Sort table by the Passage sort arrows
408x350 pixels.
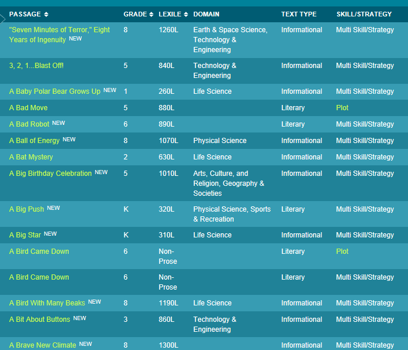(46, 14)
